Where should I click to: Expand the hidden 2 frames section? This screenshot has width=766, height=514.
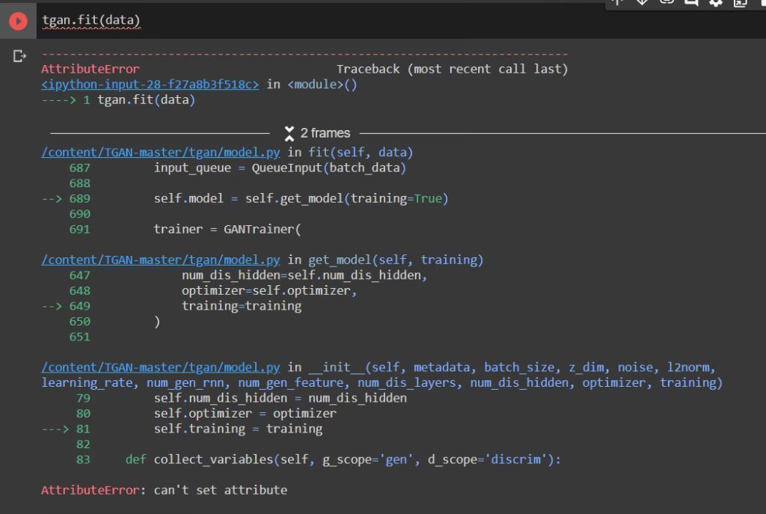[x=317, y=133]
